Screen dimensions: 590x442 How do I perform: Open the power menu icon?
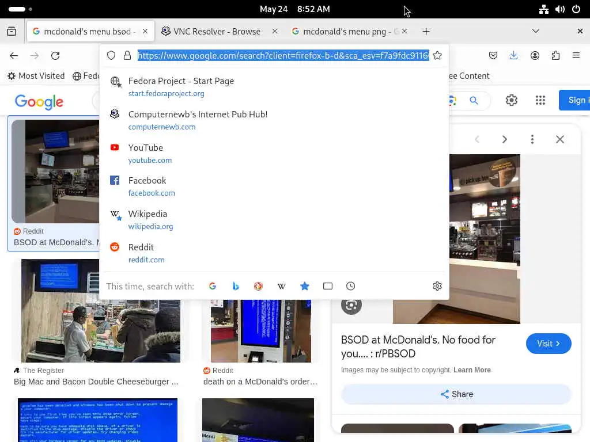576,9
